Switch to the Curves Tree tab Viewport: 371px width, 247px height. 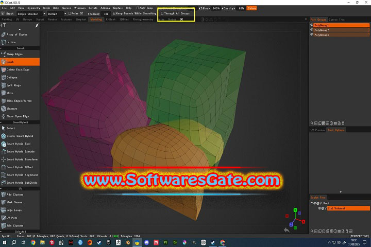point(336,20)
